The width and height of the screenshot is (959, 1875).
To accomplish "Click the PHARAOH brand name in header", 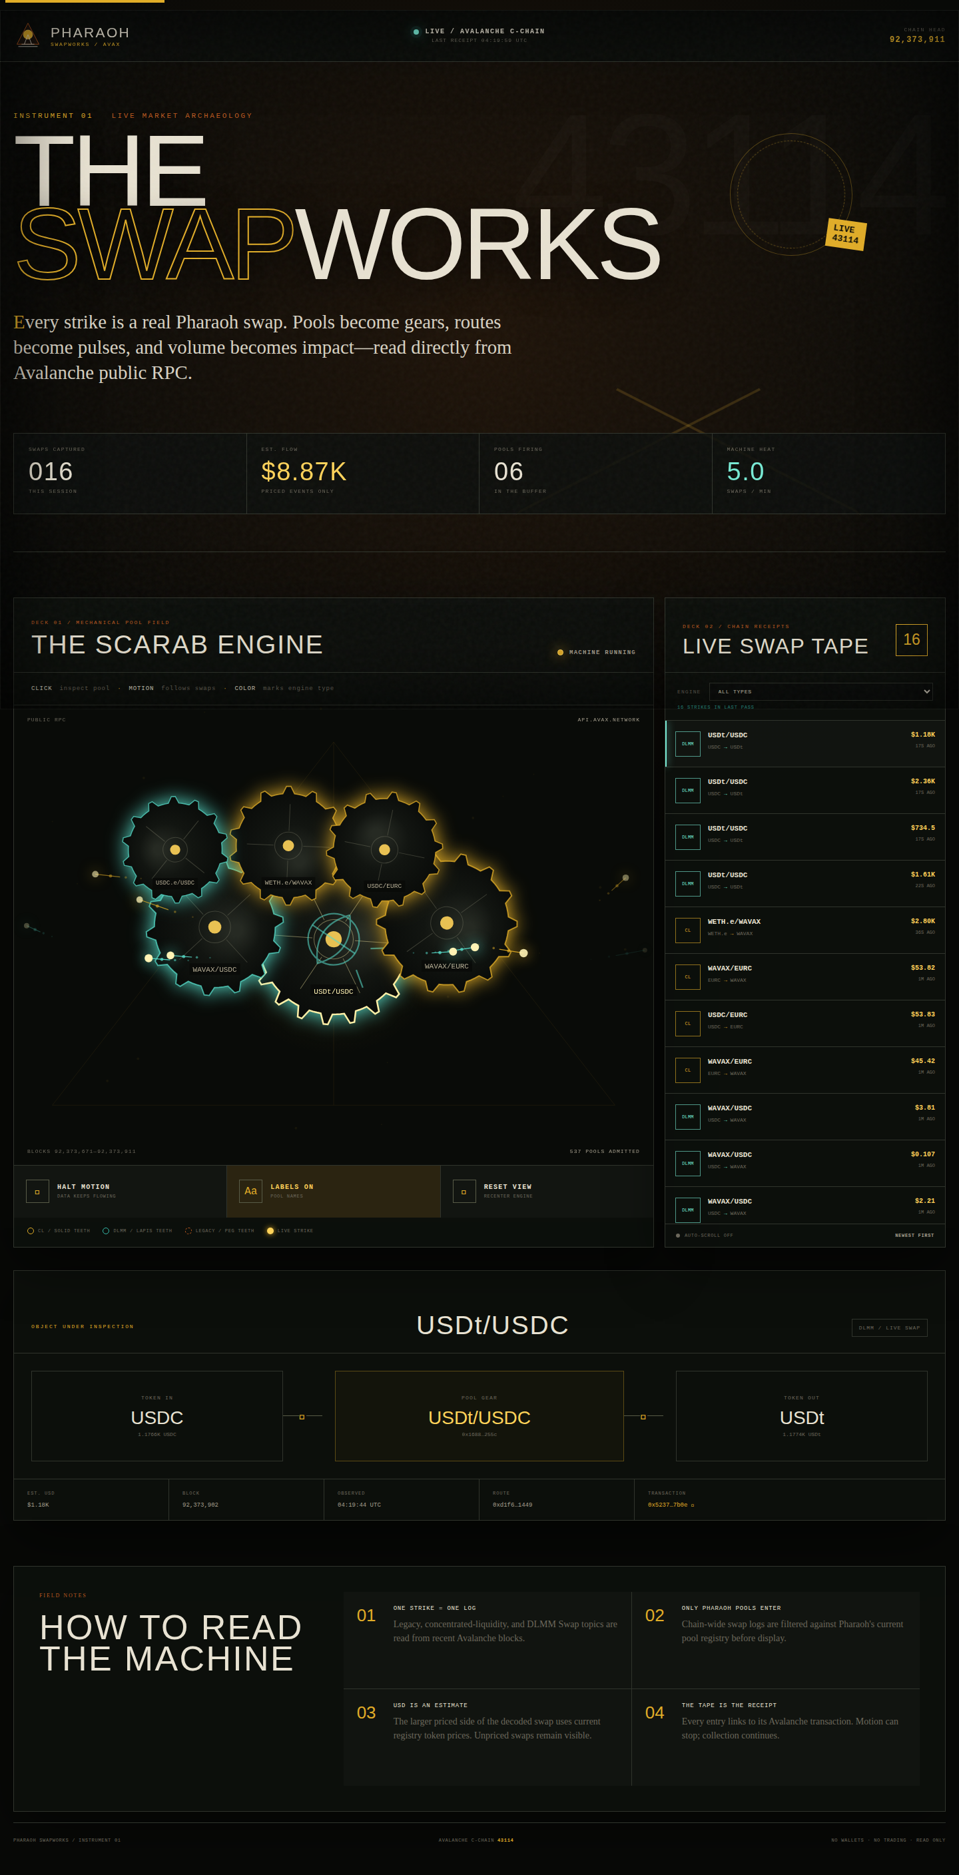I will tap(90, 33).
